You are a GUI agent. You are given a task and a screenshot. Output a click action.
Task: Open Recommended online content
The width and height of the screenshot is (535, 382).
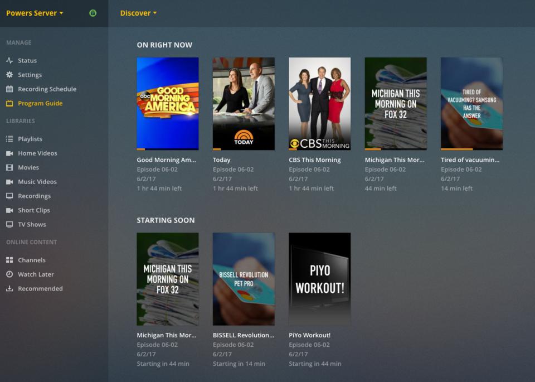(x=40, y=288)
